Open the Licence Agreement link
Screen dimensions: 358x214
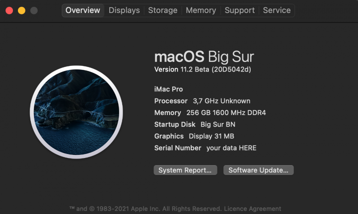252,209
